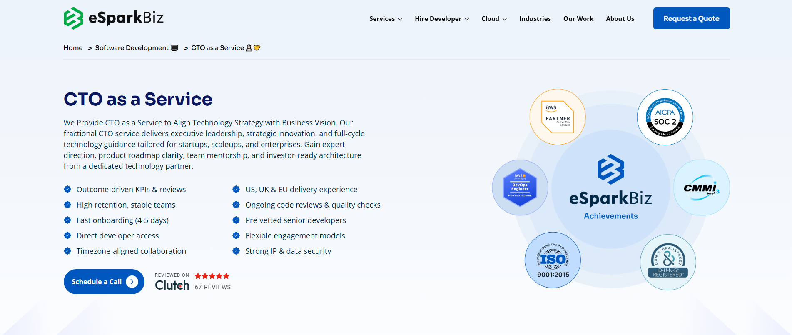
Task: Click the CTO as a Service heading
Action: tap(138, 99)
